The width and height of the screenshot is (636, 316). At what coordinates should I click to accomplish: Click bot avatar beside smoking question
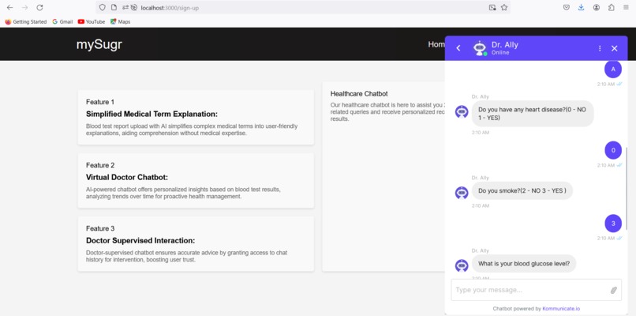tap(462, 193)
